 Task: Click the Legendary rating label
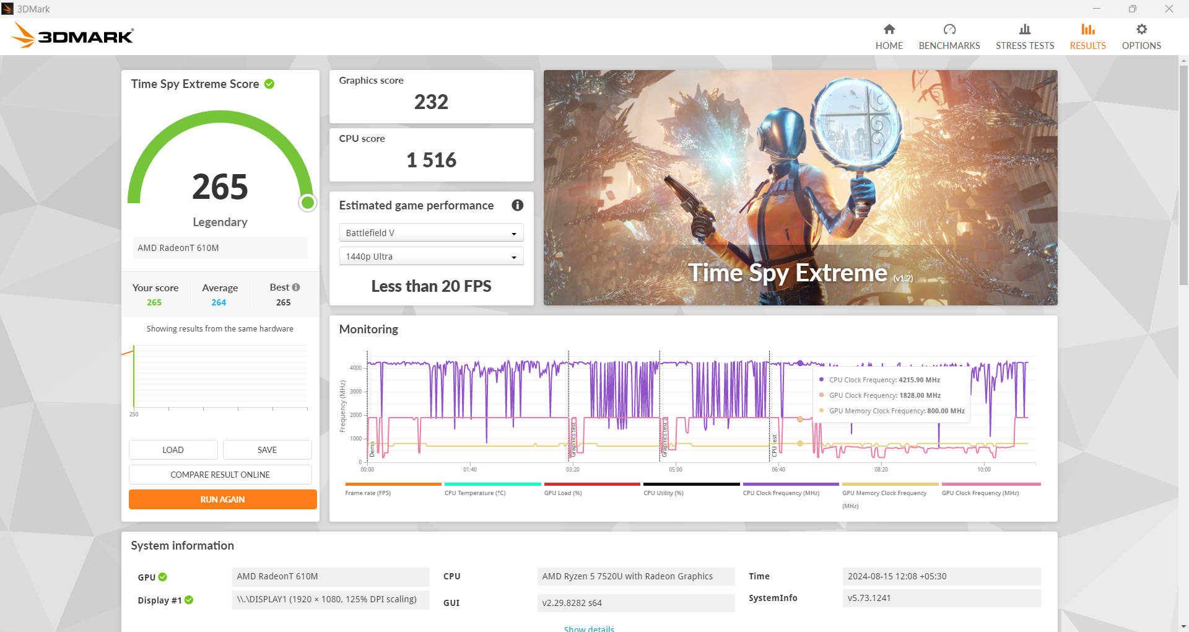220,222
